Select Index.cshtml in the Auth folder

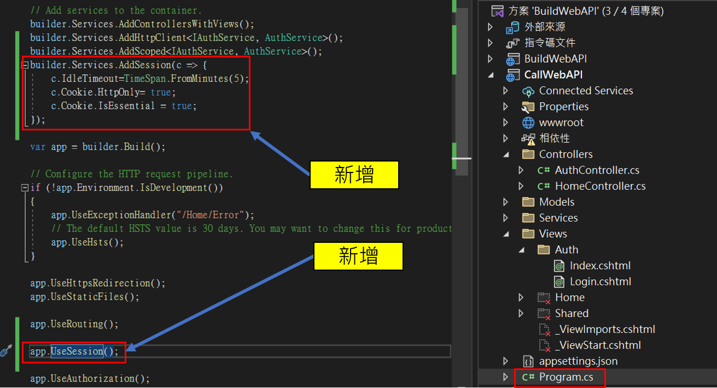pos(600,266)
